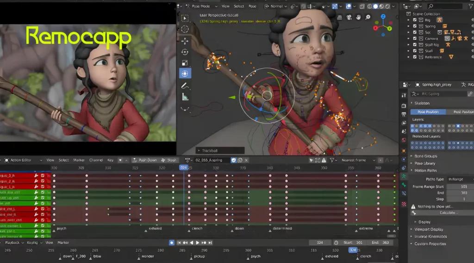The width and height of the screenshot is (474, 263).
Task: Click the filter funnel icon in Action Editor
Action: click(x=332, y=160)
